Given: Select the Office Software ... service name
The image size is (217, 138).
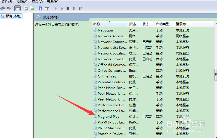Looking at the screenshot, I should 112,71.
